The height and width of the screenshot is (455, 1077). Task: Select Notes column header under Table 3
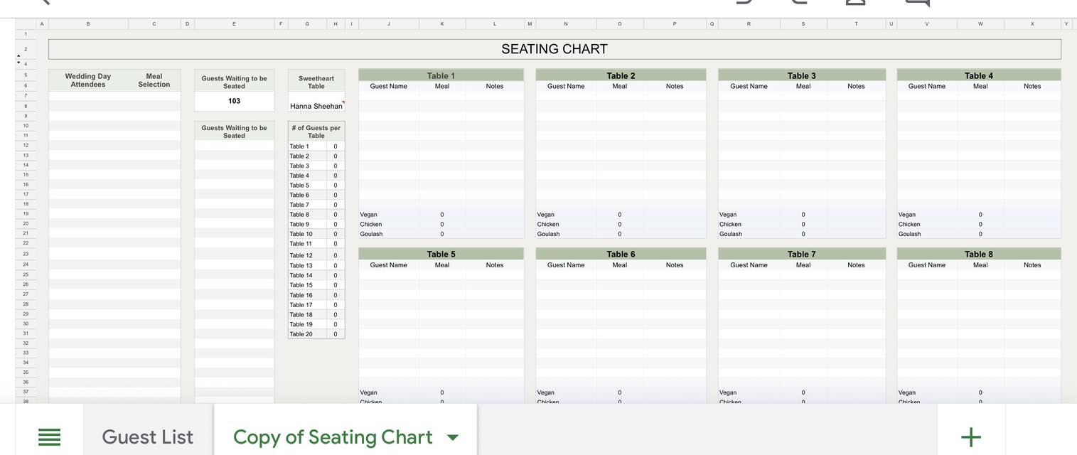(857, 86)
